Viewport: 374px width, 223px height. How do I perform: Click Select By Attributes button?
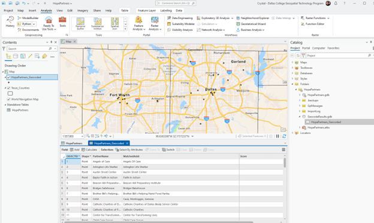[129, 149]
